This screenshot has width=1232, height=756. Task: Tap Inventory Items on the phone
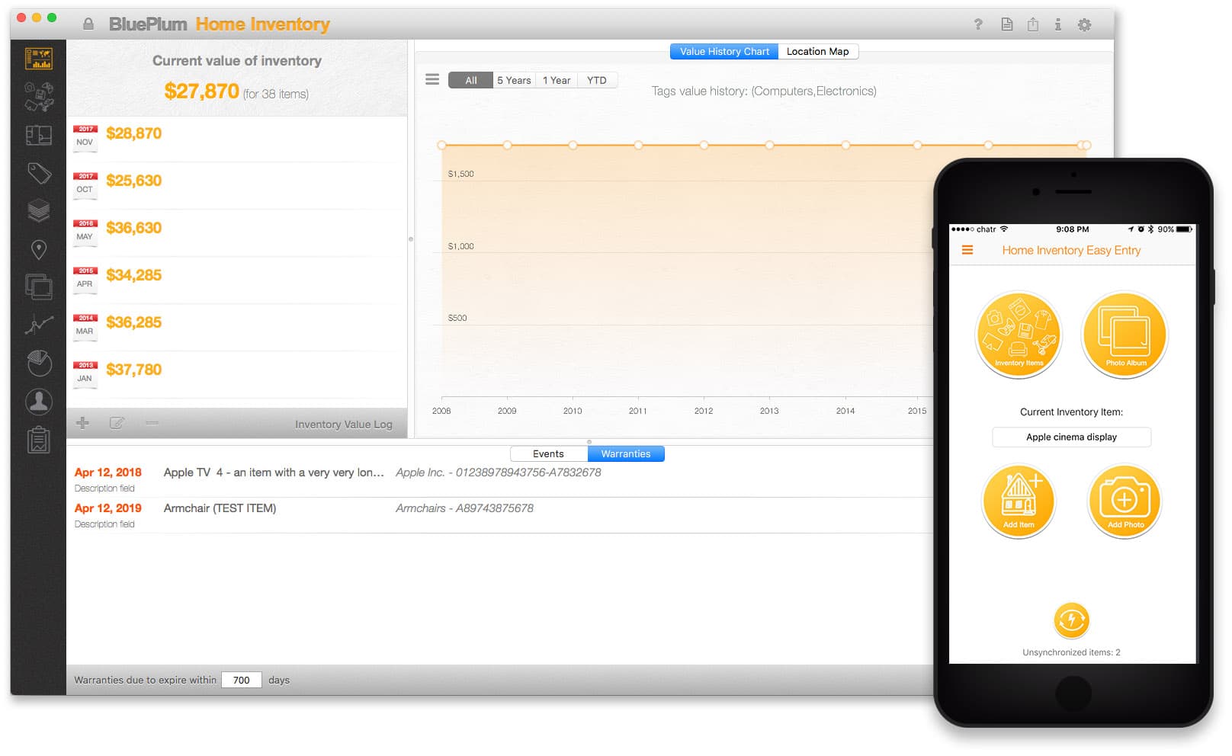pyautogui.click(x=1019, y=335)
